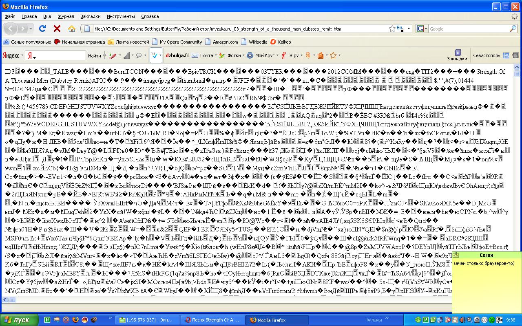Viewport: 522px width, 326px height.
Task: Open the dzhulija.fi toolbar link
Action: 177,55
